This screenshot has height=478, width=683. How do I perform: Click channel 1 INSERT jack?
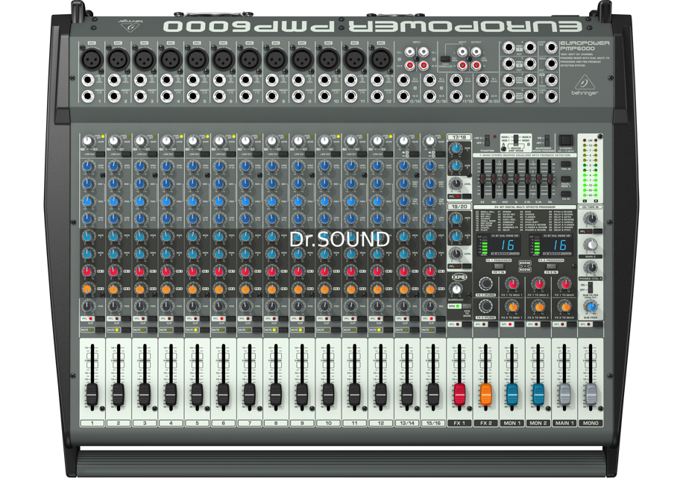[87, 96]
